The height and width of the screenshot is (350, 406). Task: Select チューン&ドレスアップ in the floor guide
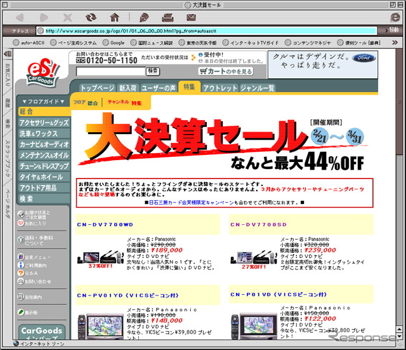[44, 166]
